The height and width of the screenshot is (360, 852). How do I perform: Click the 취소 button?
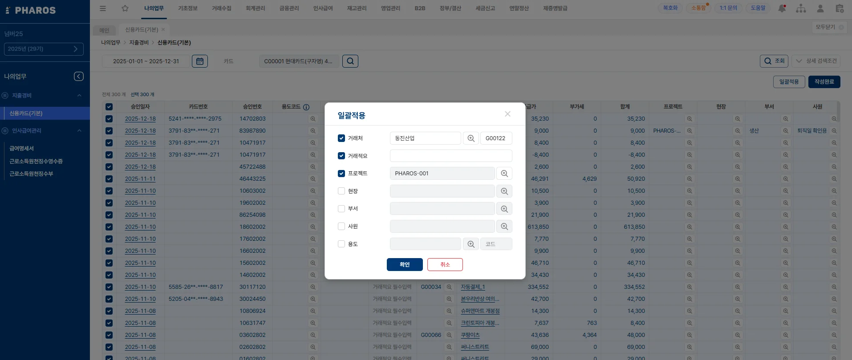pyautogui.click(x=445, y=265)
